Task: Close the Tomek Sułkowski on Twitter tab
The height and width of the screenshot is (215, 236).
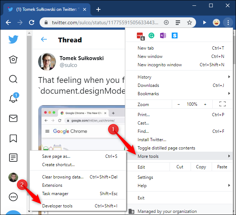Action: [85, 9]
